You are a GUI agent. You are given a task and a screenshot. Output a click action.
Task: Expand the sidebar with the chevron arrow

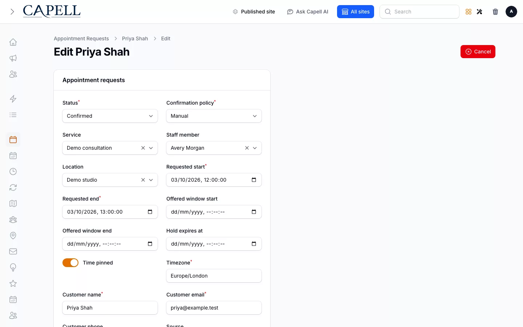click(x=12, y=12)
